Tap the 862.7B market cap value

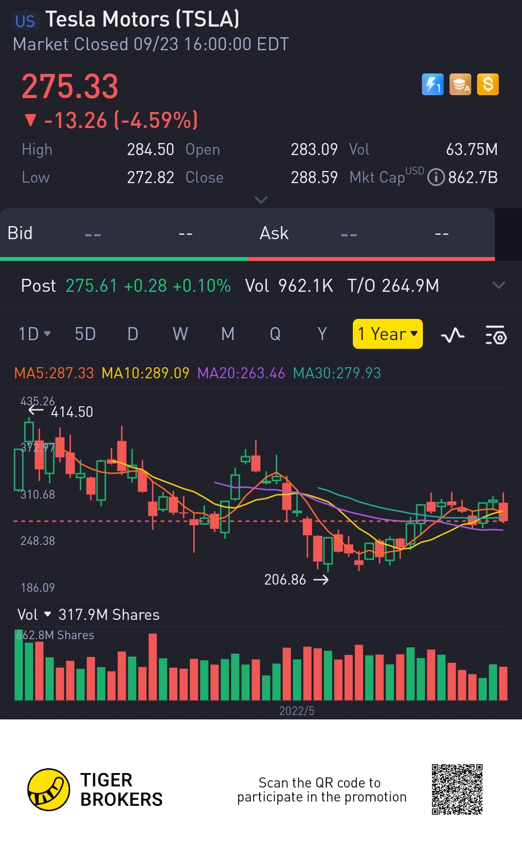[473, 177]
